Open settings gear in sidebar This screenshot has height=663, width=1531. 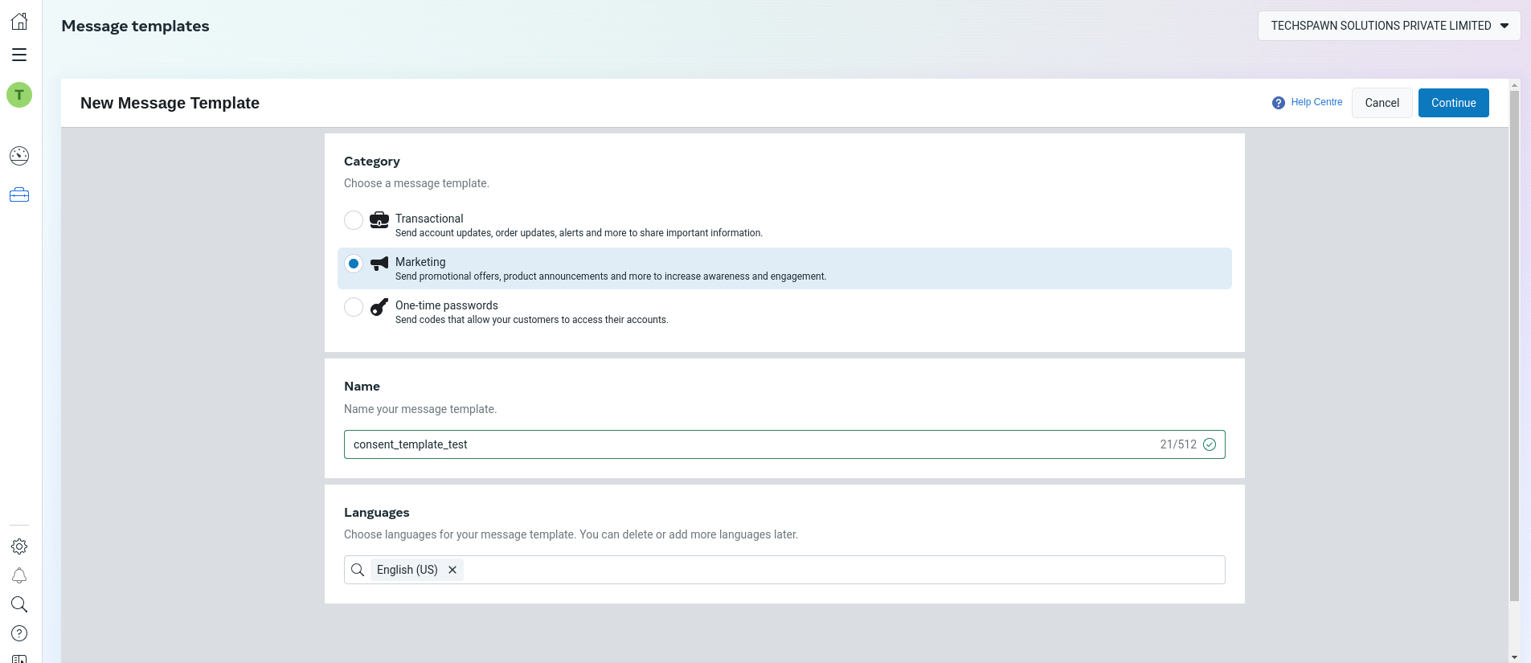pos(19,546)
